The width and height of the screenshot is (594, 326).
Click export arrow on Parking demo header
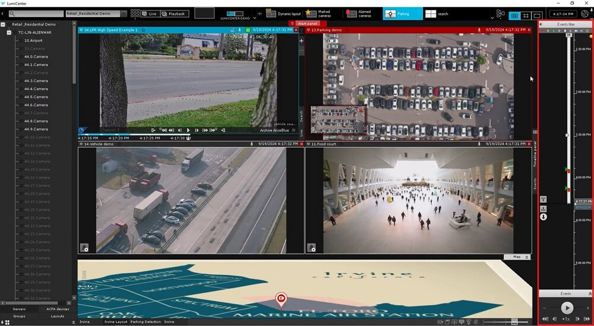(479, 30)
